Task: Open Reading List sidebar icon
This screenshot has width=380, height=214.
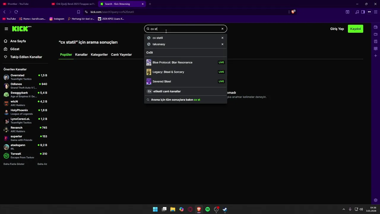Action: pyautogui.click(x=376, y=48)
